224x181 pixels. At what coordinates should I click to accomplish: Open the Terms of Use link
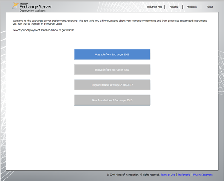tap(168, 175)
